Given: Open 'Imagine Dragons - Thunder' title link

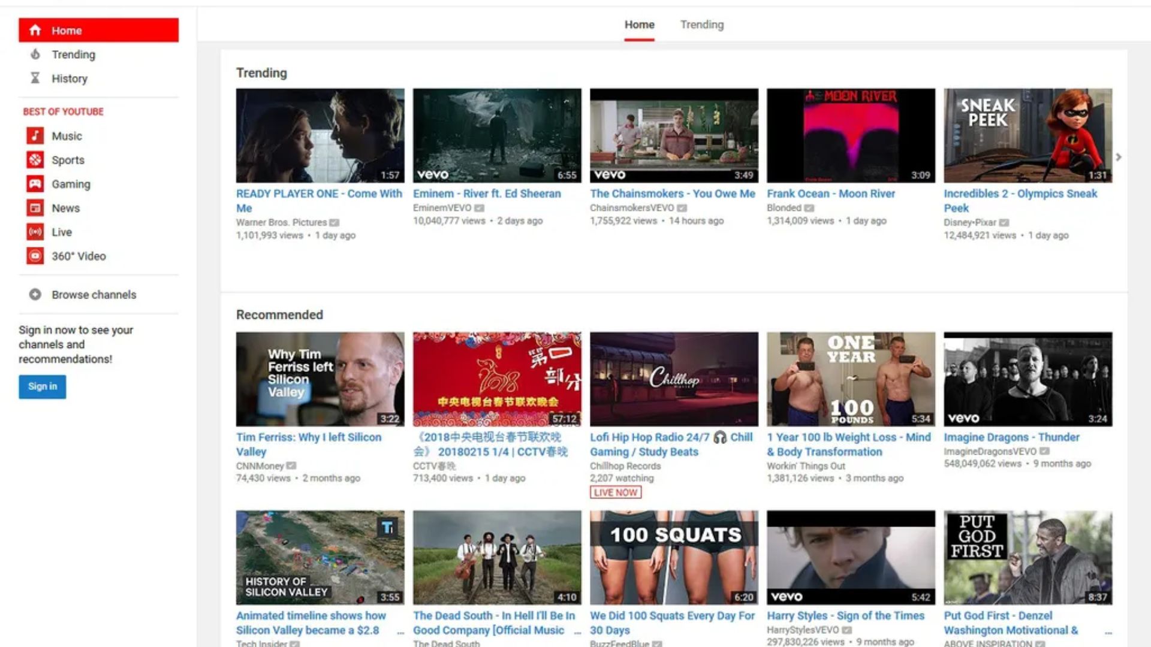Looking at the screenshot, I should point(1011,437).
